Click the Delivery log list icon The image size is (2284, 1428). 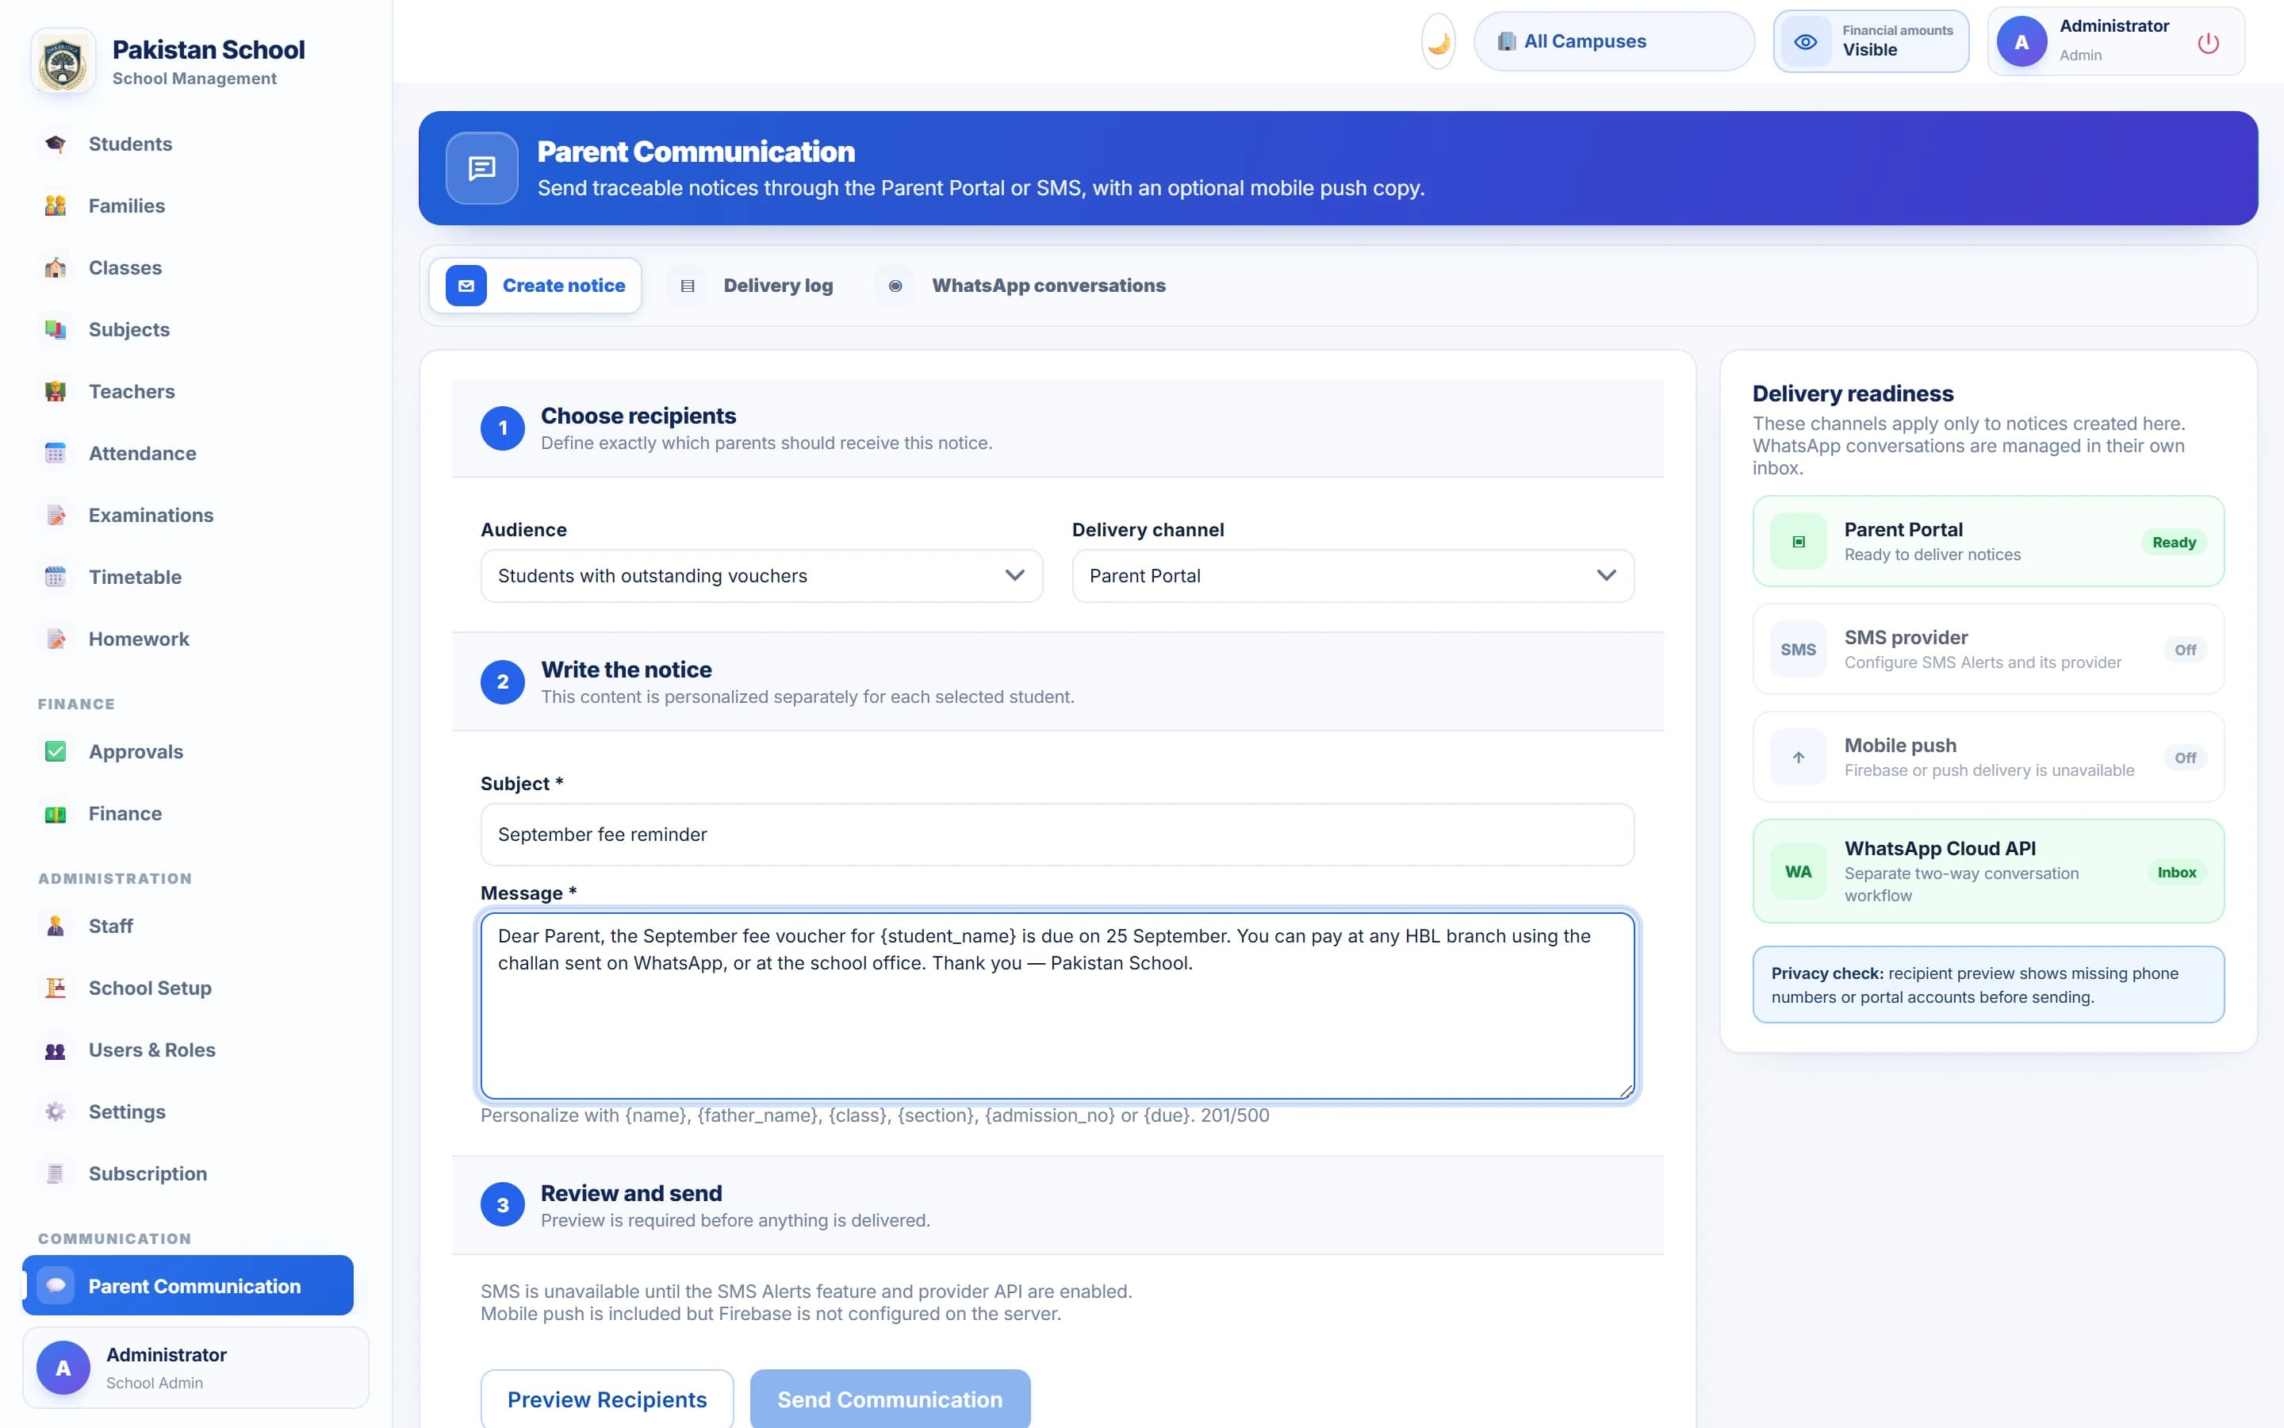point(687,286)
